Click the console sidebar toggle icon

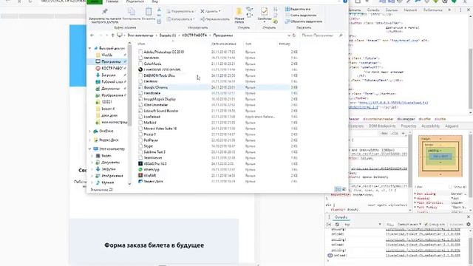(x=329, y=225)
